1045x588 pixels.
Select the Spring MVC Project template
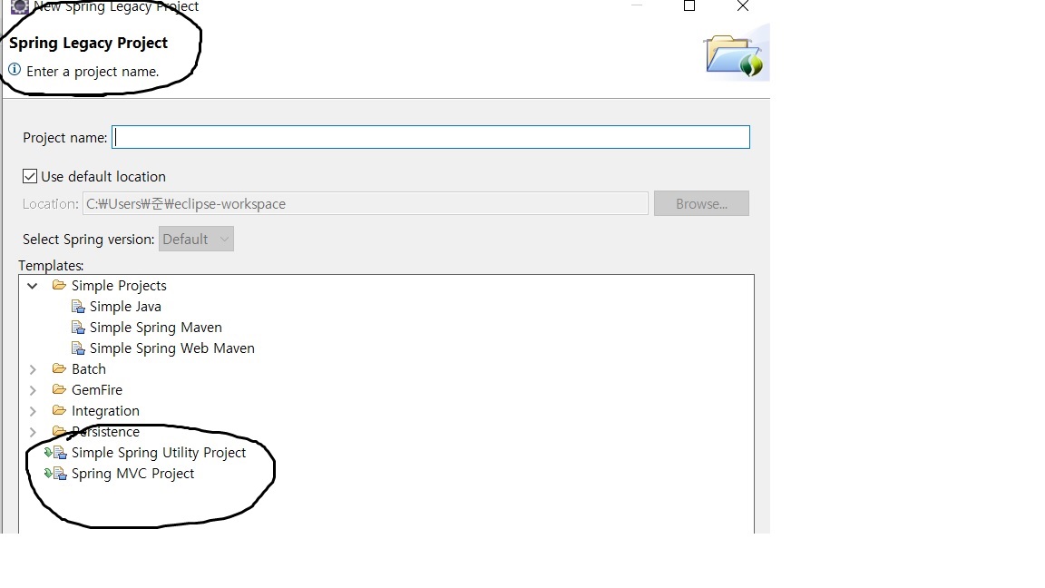point(132,474)
